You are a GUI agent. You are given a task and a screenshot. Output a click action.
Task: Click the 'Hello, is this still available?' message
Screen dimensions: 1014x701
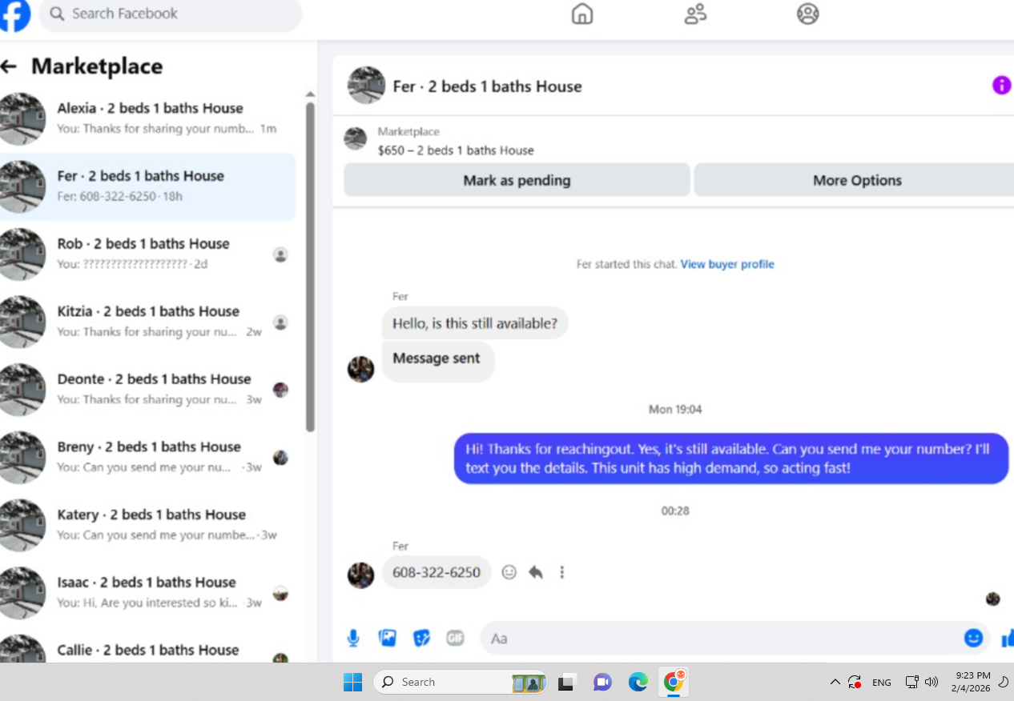coord(475,323)
